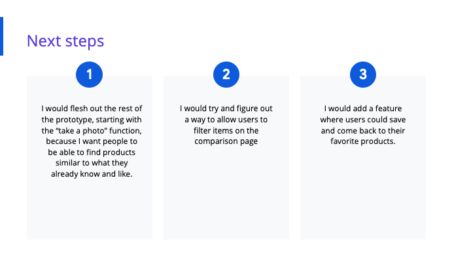
Task: Click the words 'favorite products.'
Action: pyautogui.click(x=363, y=141)
